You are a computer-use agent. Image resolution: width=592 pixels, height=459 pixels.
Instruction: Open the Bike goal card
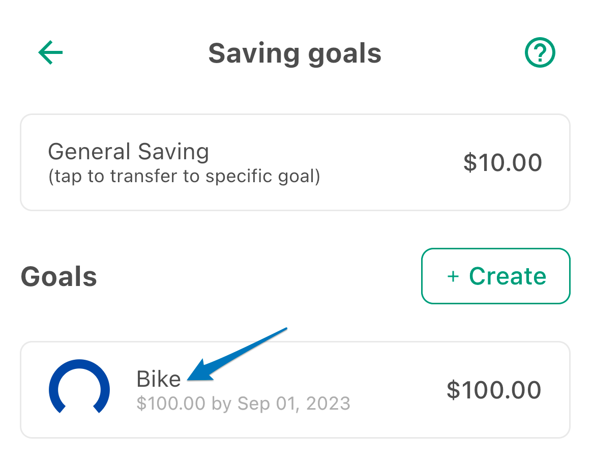(x=295, y=390)
